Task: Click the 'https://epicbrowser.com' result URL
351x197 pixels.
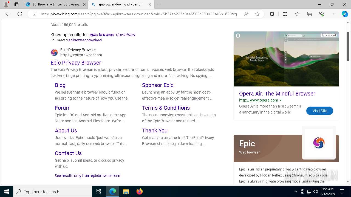Action: click(81, 55)
